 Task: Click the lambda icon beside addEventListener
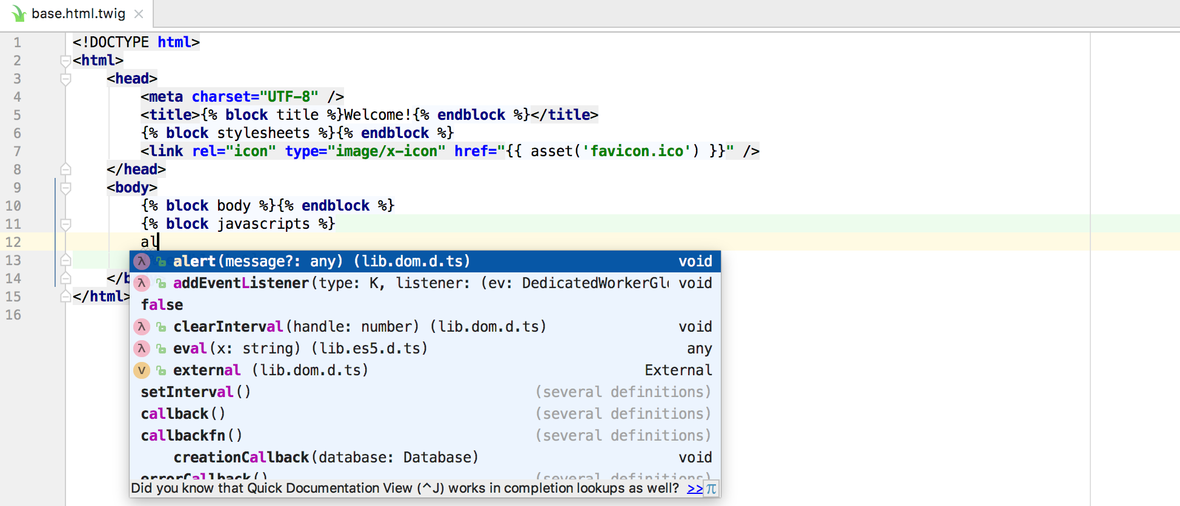click(142, 283)
